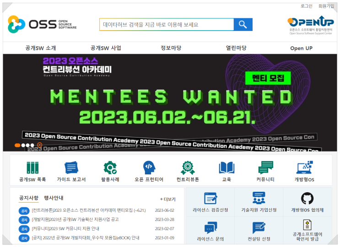Click the 데이타허브 search input field
This screenshot has height=247, width=340.
[167, 25]
